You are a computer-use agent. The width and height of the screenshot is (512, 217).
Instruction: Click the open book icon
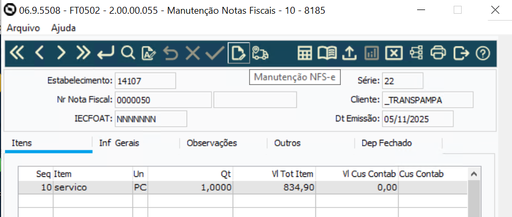(x=326, y=53)
